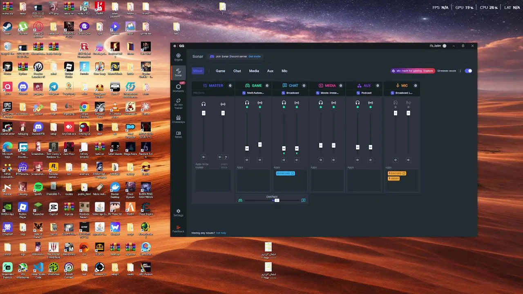Open CHAT channel settings gear

[304, 86]
